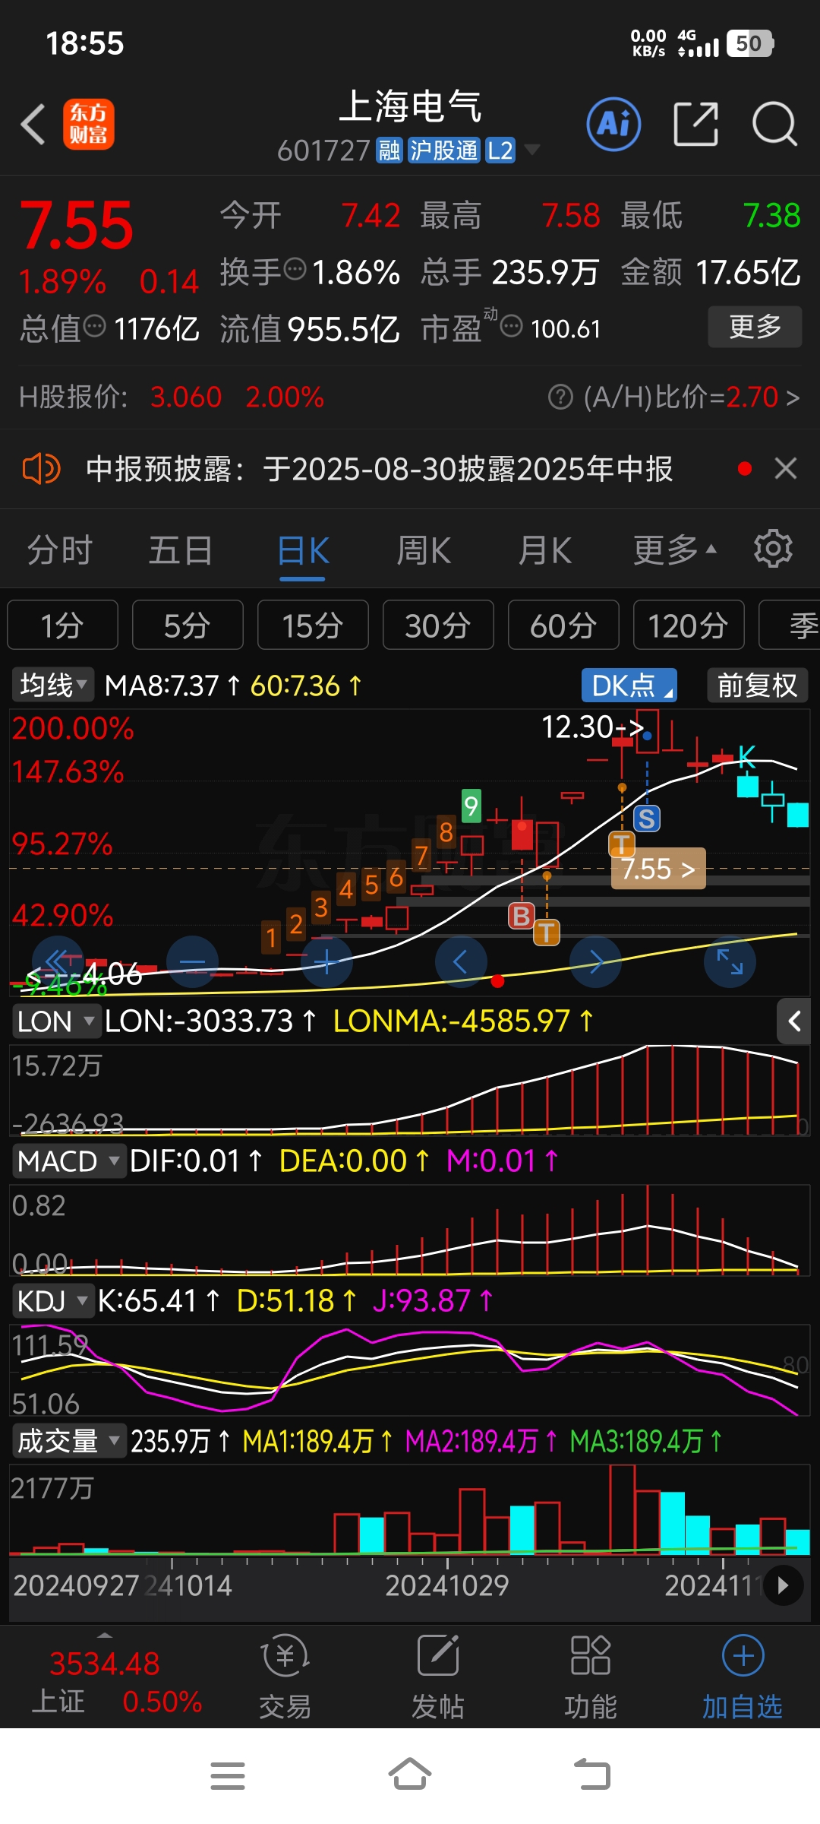Open the Ai assistant icon

[x=613, y=124]
